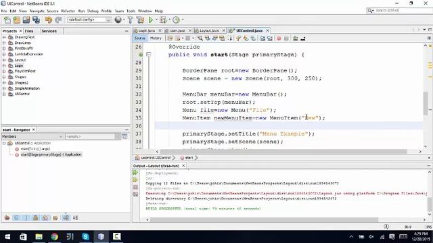The height and width of the screenshot is (243, 433).
Task: Click the New File toolbar icon
Action: pos(7,20)
